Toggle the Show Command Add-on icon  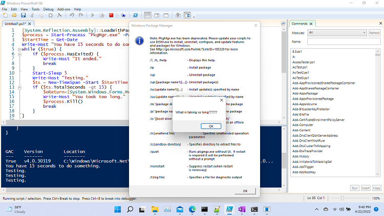click(x=187, y=15)
